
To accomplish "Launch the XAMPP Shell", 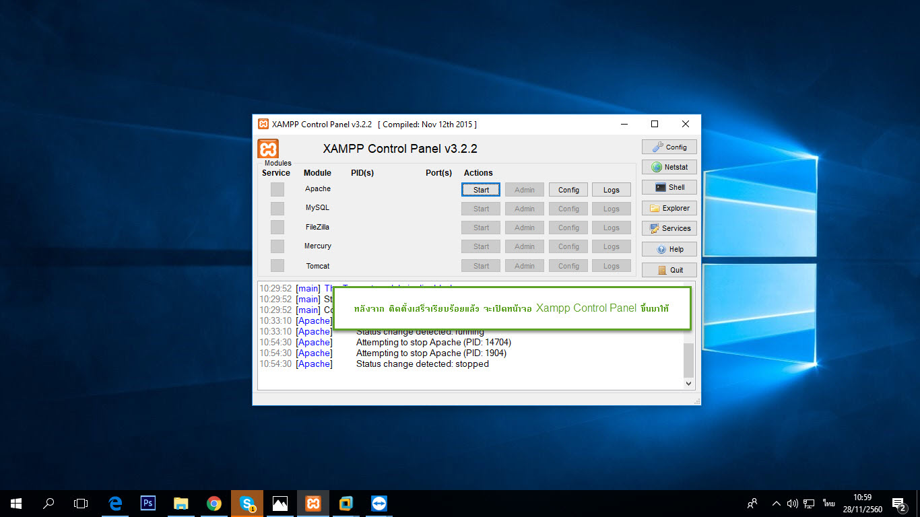I will 669,187.
